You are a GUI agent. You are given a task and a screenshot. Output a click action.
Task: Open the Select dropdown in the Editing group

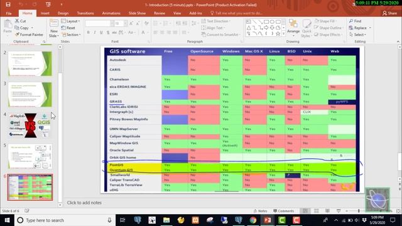pyautogui.click(x=357, y=35)
